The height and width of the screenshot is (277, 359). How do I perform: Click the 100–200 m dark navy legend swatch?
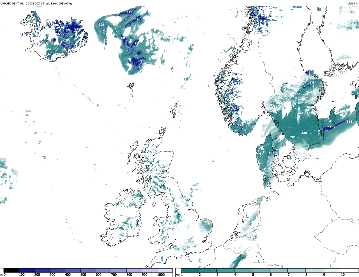(x=27, y=270)
